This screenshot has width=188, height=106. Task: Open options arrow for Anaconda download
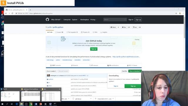click(x=113, y=99)
